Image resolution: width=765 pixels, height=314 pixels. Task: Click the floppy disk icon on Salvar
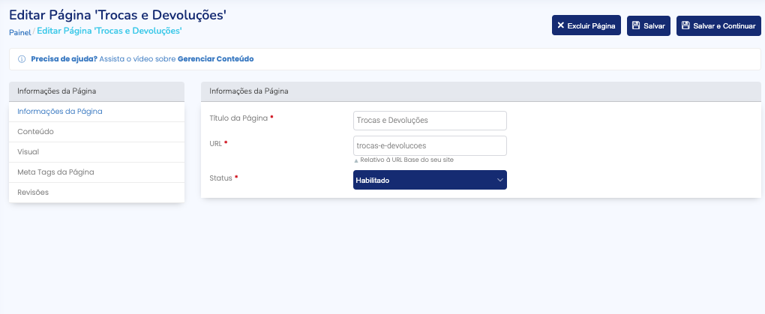click(x=636, y=25)
